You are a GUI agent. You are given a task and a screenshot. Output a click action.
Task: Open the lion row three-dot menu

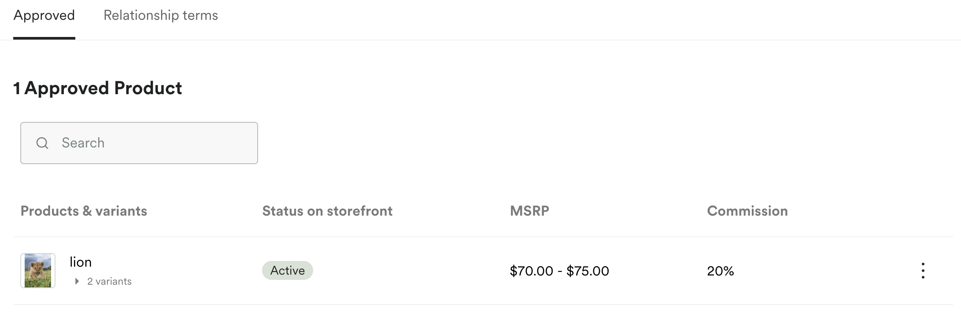pyautogui.click(x=923, y=271)
